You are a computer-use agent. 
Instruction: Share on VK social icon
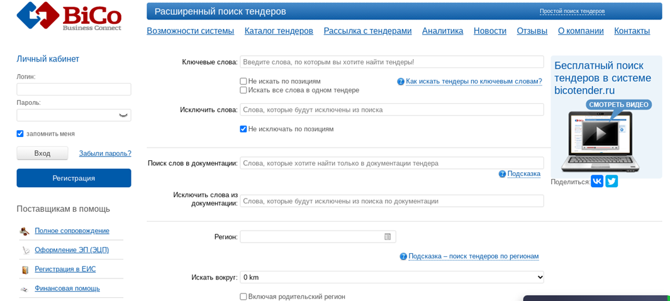pyautogui.click(x=597, y=182)
